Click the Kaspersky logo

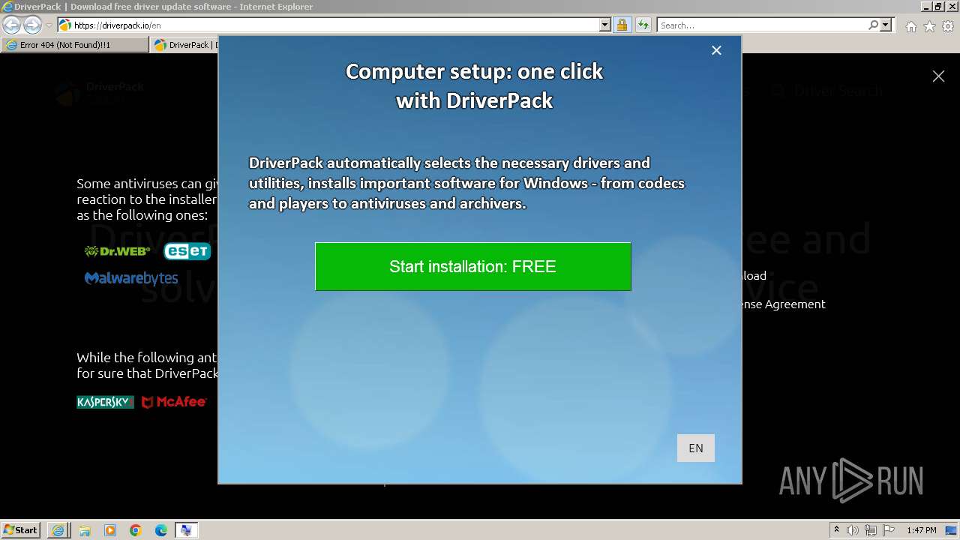pos(105,402)
